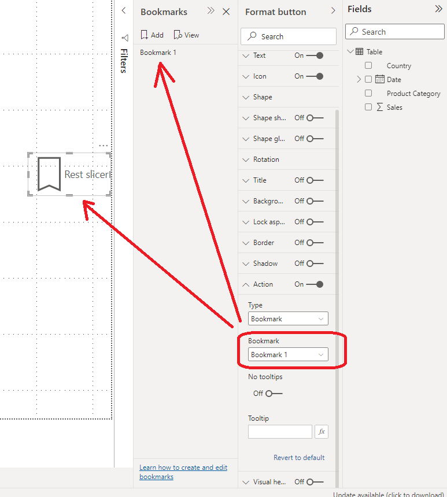The height and width of the screenshot is (497, 447).
Task: Expand the Filters pane arrow
Action: tap(124, 11)
